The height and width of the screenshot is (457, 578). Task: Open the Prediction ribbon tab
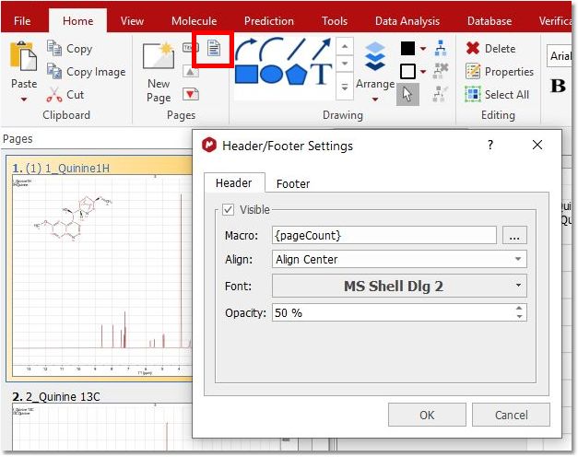click(x=269, y=21)
